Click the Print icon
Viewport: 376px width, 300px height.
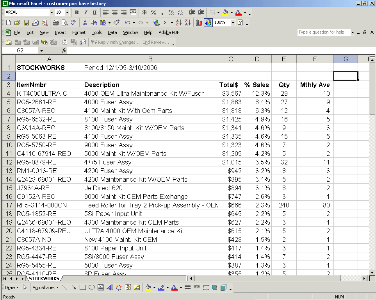pos(55,23)
